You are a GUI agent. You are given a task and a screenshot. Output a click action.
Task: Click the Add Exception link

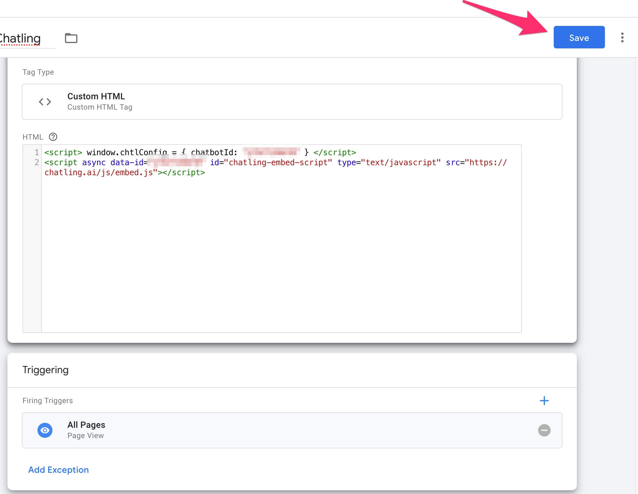point(58,470)
